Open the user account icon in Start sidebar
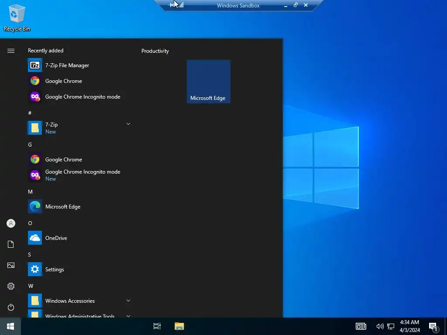 coord(11,223)
